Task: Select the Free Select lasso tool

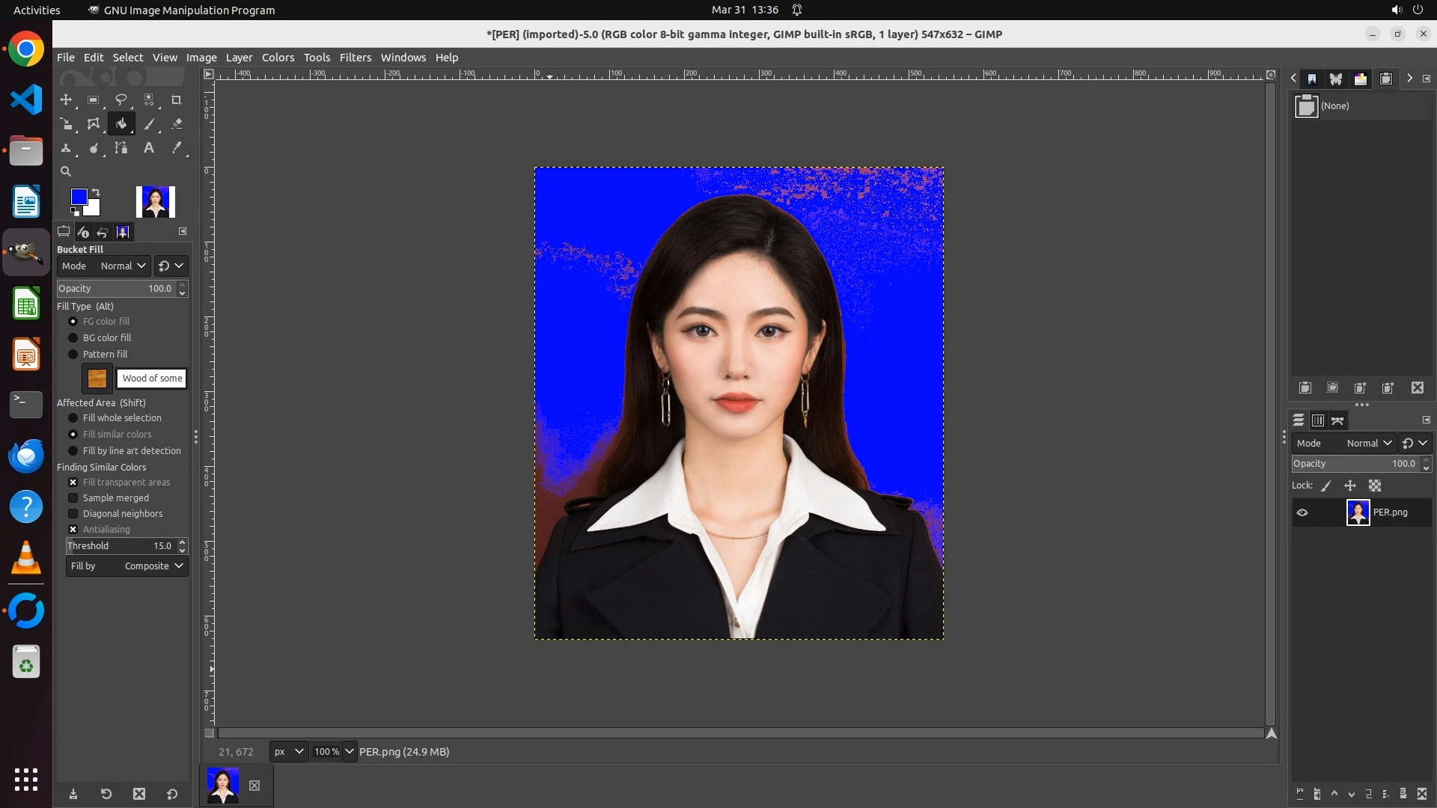Action: coord(120,100)
